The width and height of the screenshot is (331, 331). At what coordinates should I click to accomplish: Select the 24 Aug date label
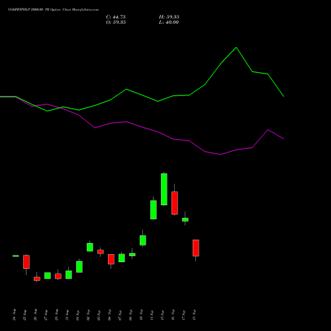15,314
